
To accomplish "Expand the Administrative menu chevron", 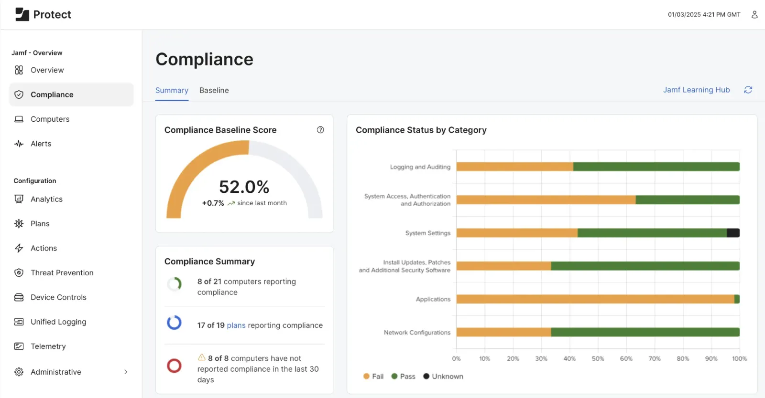I will pyautogui.click(x=126, y=372).
